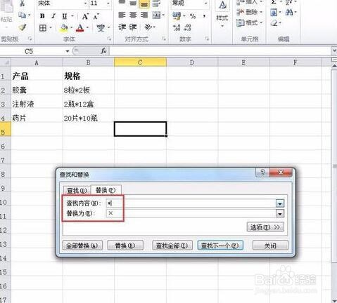337x303 pixels.
Task: Click the Fill down icon
Action: click(274, 12)
